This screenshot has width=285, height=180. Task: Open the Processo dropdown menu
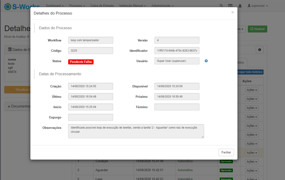pos(77,6)
